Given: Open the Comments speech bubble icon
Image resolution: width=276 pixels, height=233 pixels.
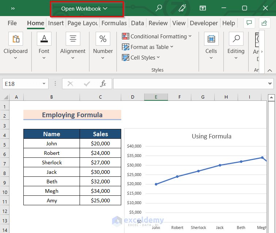Looking at the screenshot, I should (249, 23).
